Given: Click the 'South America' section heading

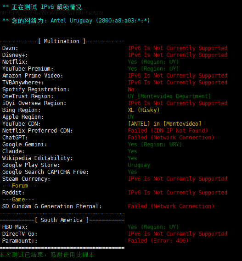Looking at the screenshot, I should [62, 220].
